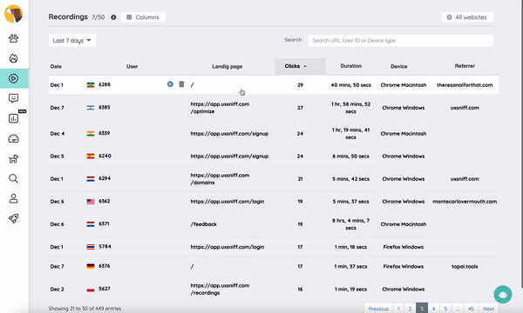The image size is (523, 313).
Task: Open the chatbot helper bubble
Action: (x=503, y=295)
